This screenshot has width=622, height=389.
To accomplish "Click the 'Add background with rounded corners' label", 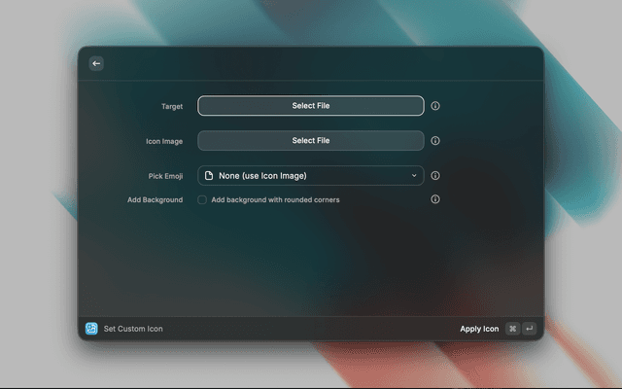I will point(275,199).
